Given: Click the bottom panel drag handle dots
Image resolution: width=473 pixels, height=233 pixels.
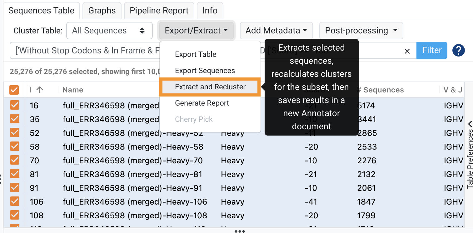Looking at the screenshot, I should [x=240, y=231].
